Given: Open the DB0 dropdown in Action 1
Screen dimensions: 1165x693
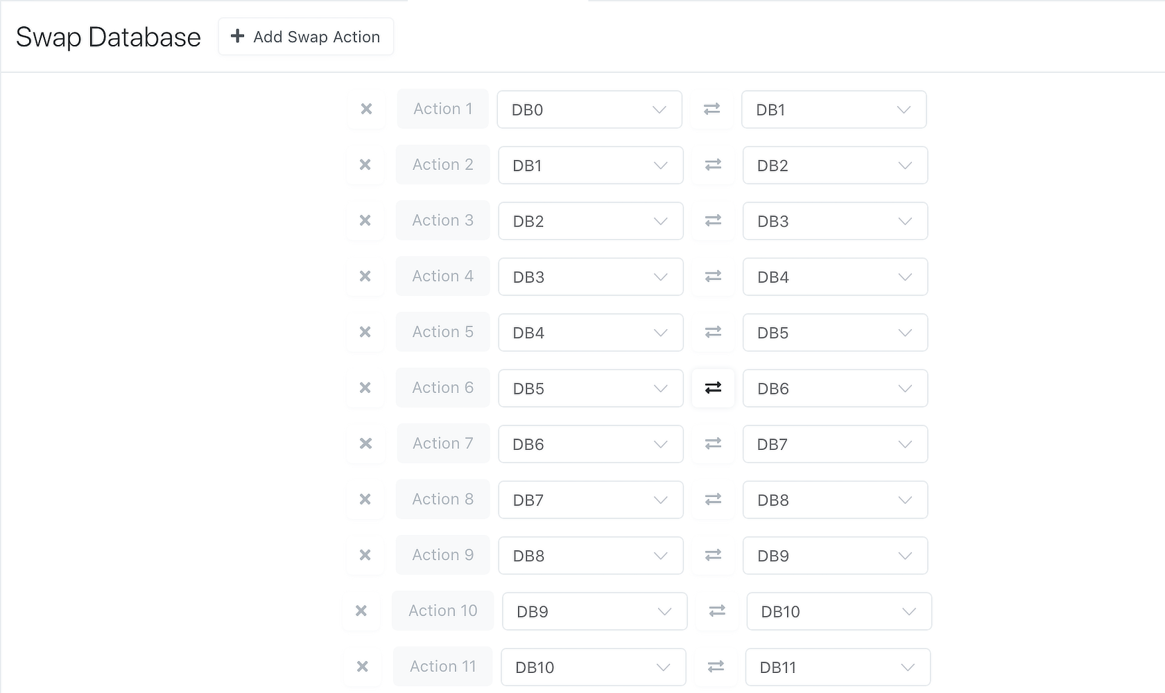Looking at the screenshot, I should (589, 109).
